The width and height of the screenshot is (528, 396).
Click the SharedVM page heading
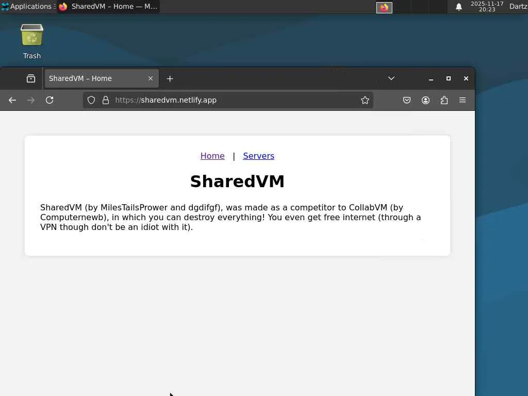pyautogui.click(x=237, y=181)
